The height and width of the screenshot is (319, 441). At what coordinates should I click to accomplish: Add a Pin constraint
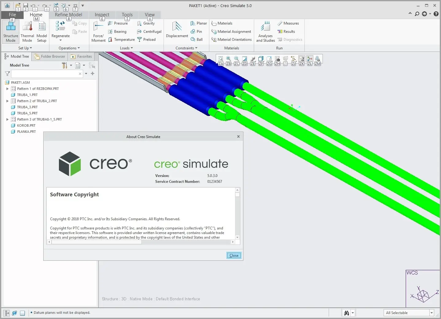[196, 32]
